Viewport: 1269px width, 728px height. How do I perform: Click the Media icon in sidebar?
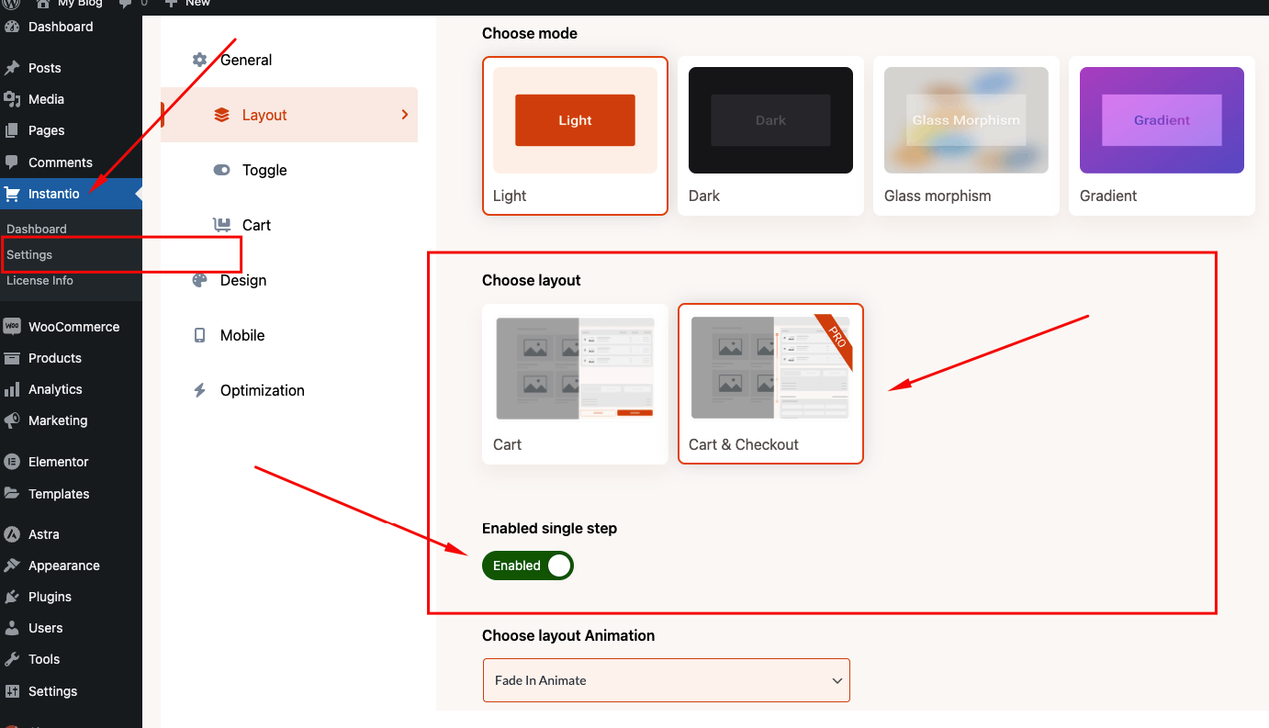pyautogui.click(x=12, y=99)
